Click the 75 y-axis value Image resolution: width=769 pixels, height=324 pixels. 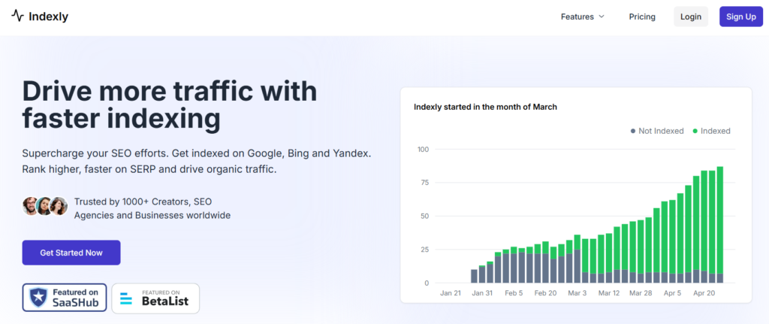(x=425, y=183)
